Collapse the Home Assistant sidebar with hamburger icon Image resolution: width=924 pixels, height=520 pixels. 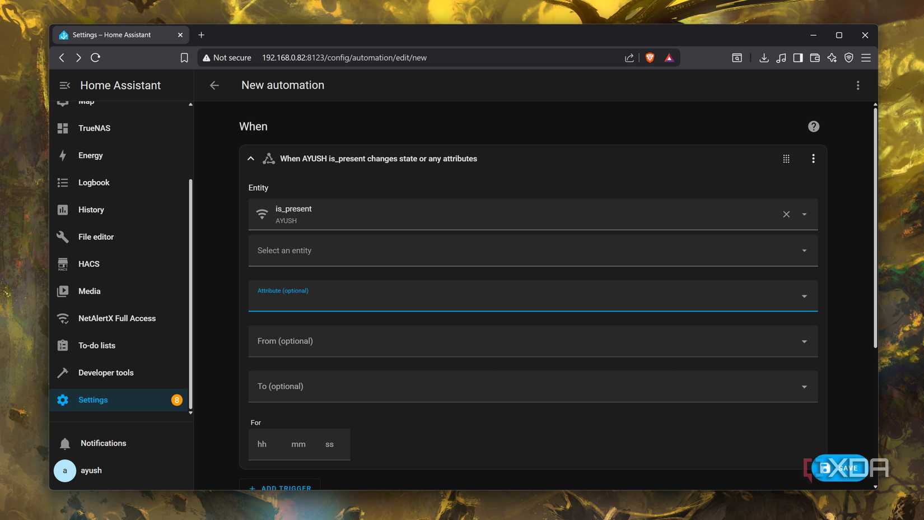64,85
